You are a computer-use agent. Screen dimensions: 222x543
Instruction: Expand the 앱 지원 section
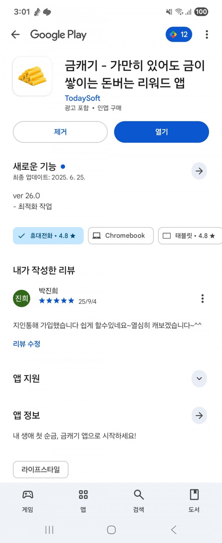(x=199, y=379)
